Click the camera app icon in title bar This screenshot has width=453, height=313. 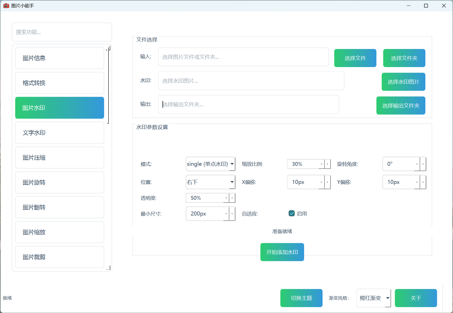pyautogui.click(x=6, y=6)
